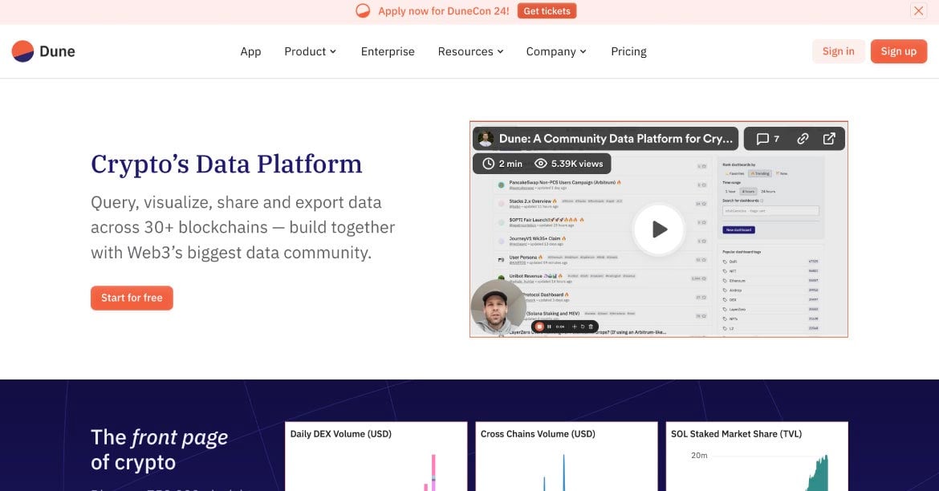939x491 pixels.
Task: Open the video in a new tab icon
Action: click(828, 138)
